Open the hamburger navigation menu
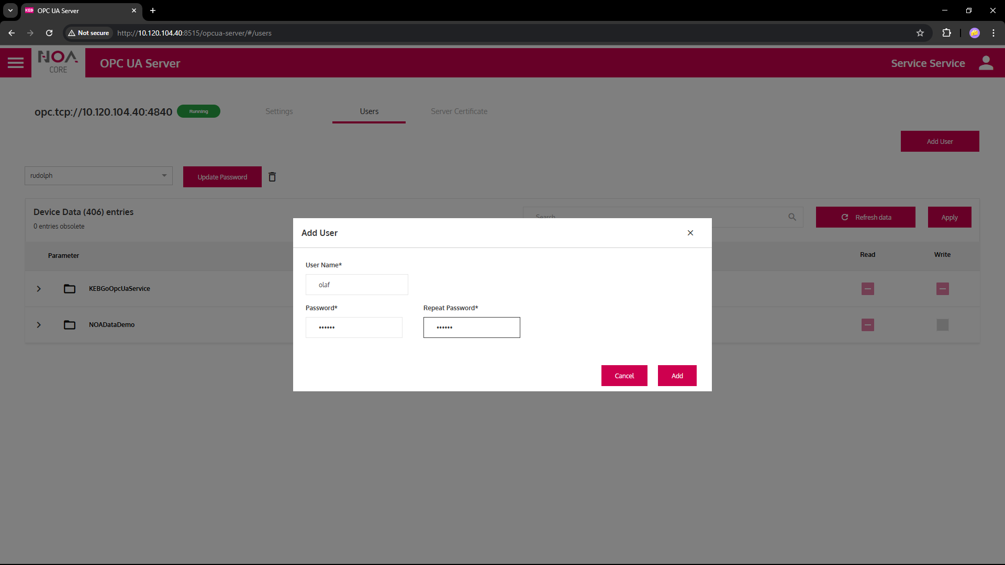This screenshot has width=1005, height=565. point(16,63)
